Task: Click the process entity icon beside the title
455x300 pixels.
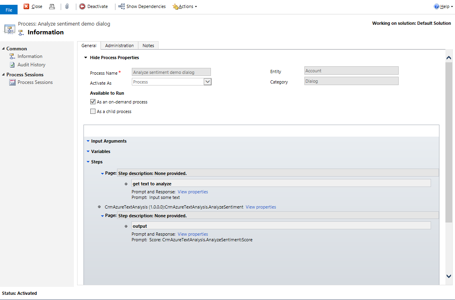Action: tap(10, 29)
